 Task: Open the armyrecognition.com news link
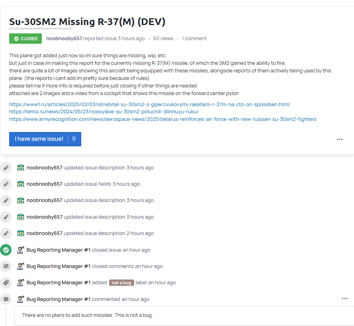pos(162,119)
